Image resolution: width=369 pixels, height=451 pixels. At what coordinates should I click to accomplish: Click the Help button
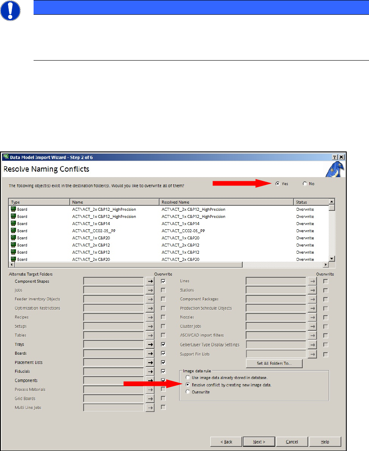325,441
